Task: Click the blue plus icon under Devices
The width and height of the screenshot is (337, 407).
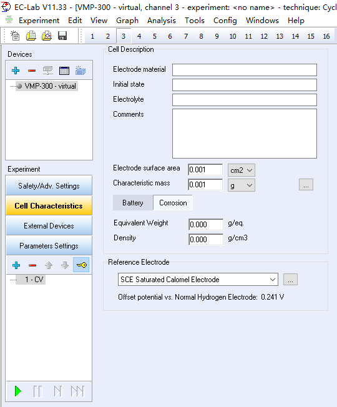Action: [16, 71]
